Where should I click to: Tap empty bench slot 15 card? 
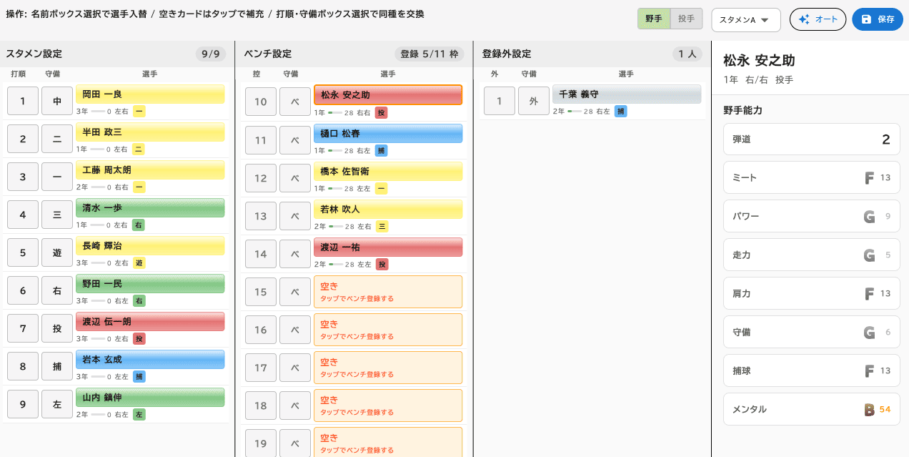tap(388, 292)
